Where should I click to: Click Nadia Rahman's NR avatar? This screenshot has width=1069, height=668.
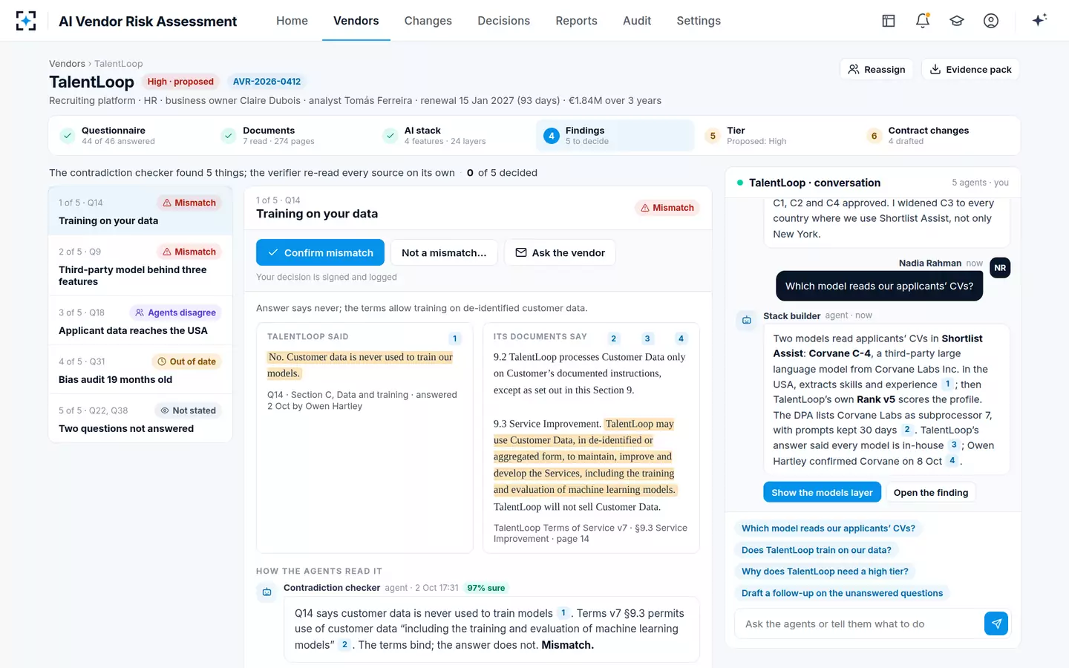click(x=1000, y=268)
